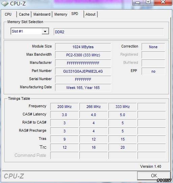The image size is (173, 183).
Task: Go to the About tab
Action: point(91,14)
